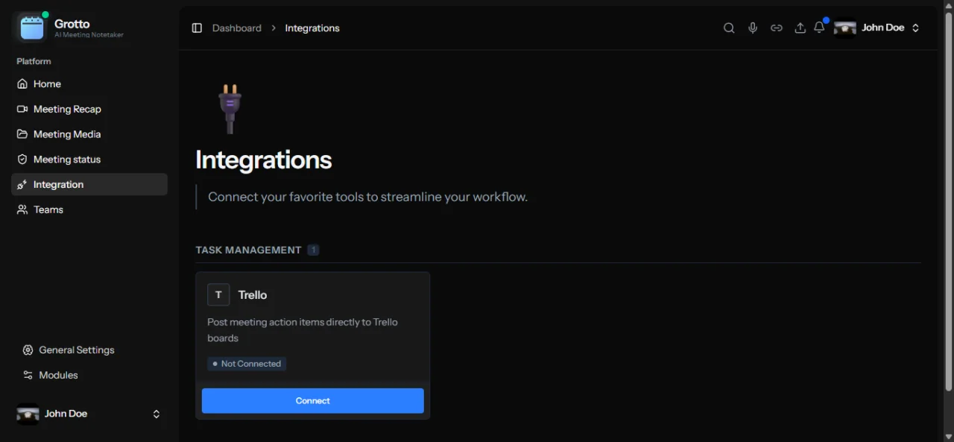Open Meeting Media section
Viewport: 954px width, 442px height.
click(89, 134)
